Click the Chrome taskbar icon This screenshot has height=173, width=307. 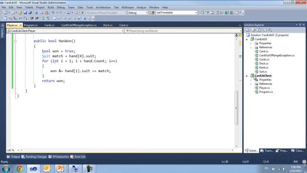click(x=19, y=169)
